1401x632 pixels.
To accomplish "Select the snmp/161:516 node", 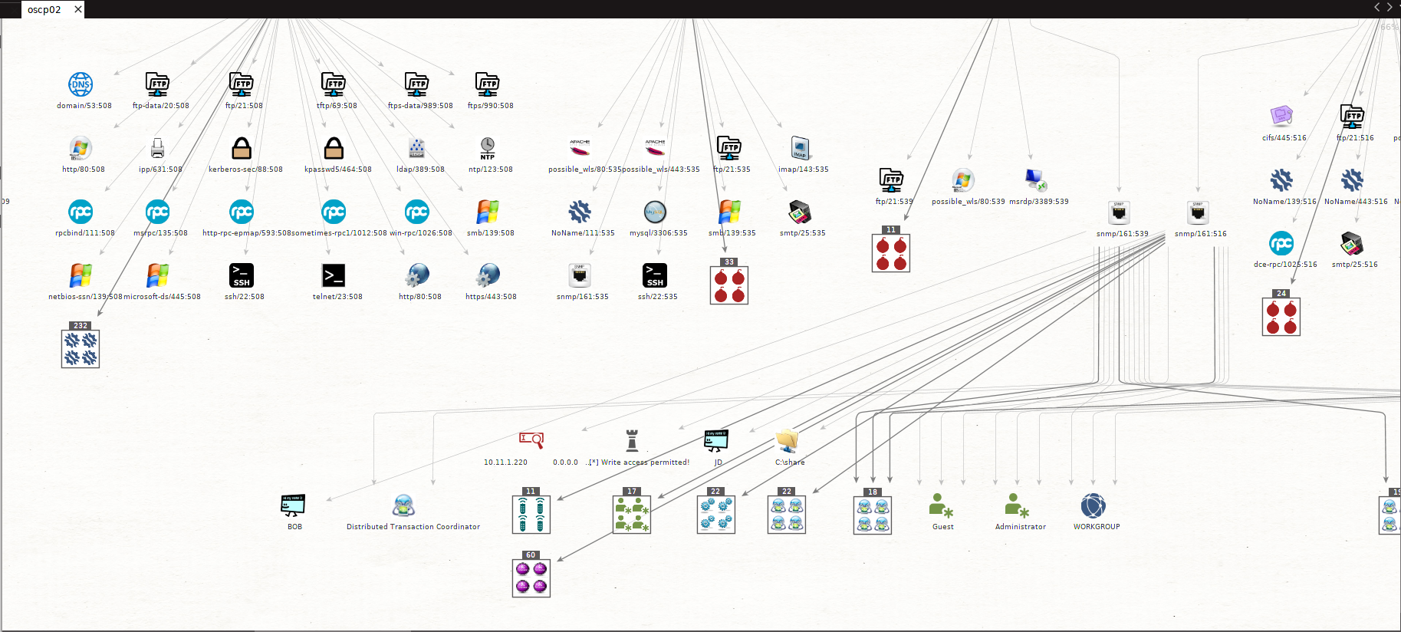I will point(1198,212).
